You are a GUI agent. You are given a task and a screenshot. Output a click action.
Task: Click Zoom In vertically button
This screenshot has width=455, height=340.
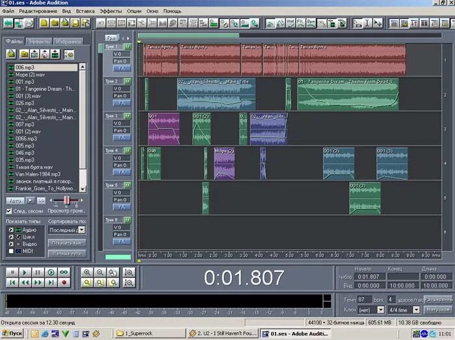click(129, 273)
